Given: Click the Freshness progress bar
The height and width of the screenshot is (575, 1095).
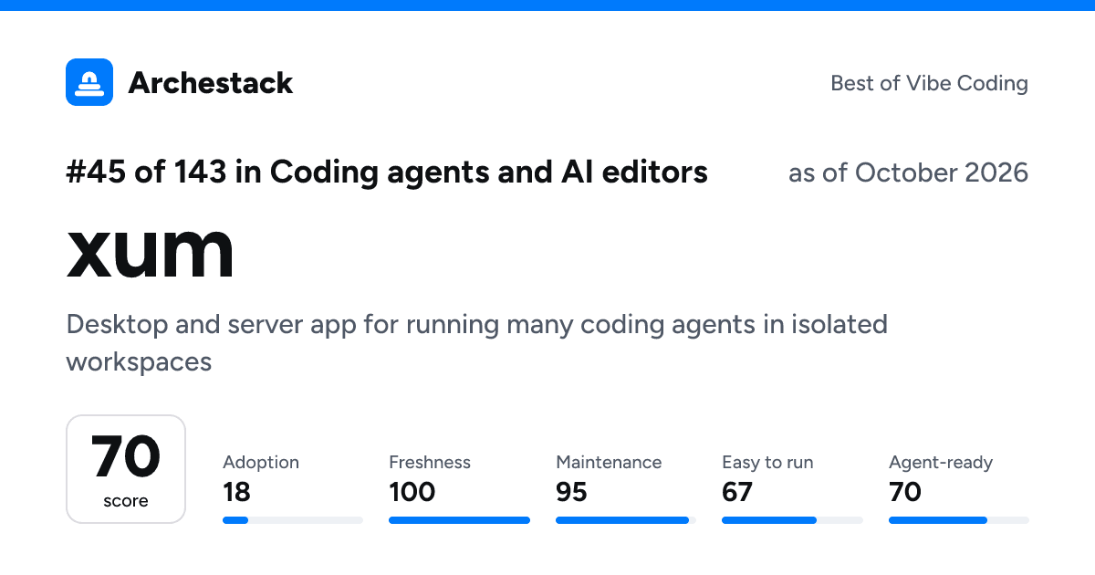Looking at the screenshot, I should (459, 520).
